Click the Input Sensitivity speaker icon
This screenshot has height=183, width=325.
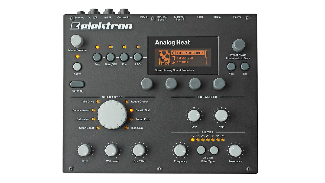click(174, 52)
